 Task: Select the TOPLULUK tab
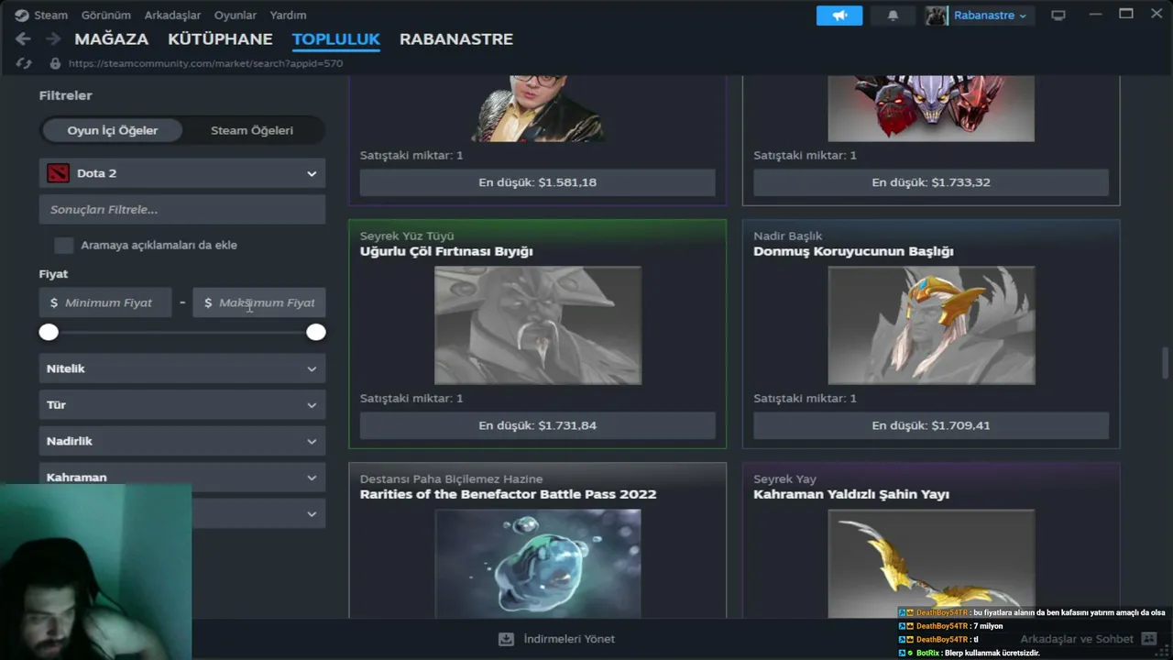[336, 38]
